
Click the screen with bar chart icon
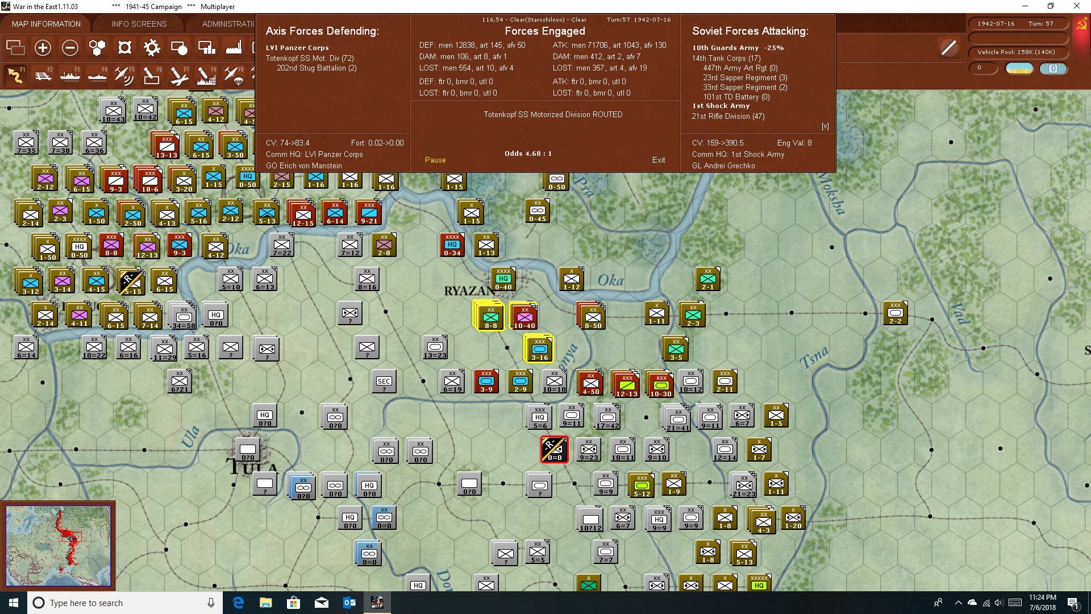(206, 48)
